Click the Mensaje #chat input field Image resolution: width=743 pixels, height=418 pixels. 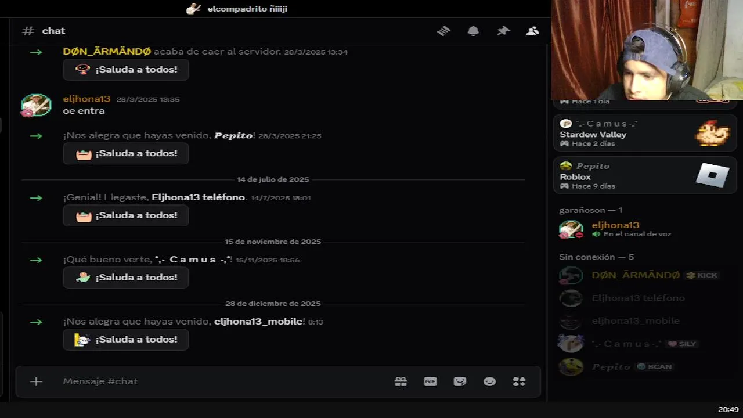[x=221, y=381]
